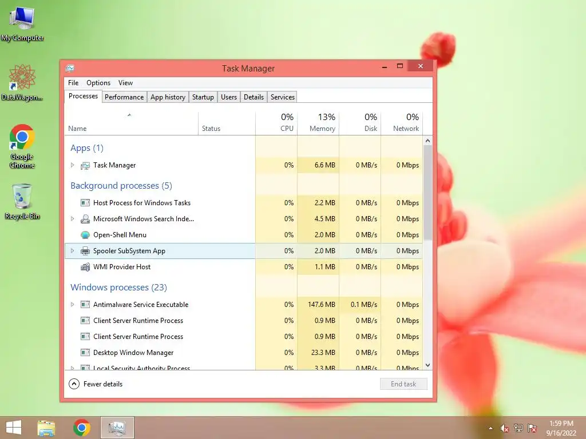Switch to the Startup tab
The height and width of the screenshot is (439, 586).
tap(203, 97)
